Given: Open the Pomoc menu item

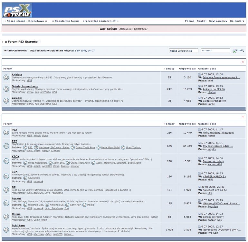Looking at the screenshot, I should [189, 21].
